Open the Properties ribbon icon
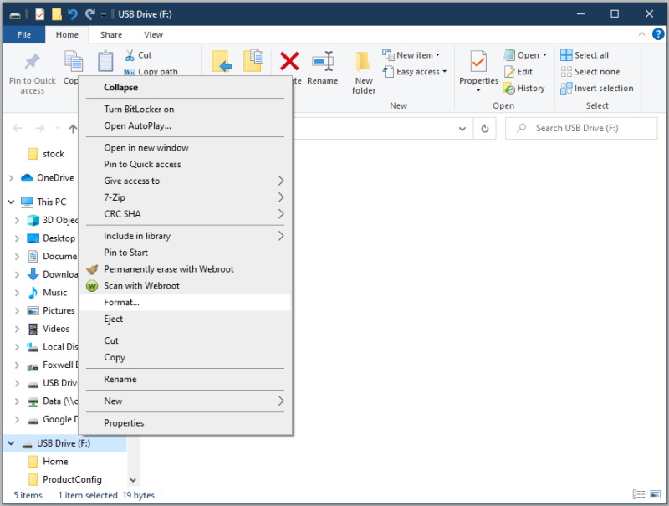 (478, 63)
